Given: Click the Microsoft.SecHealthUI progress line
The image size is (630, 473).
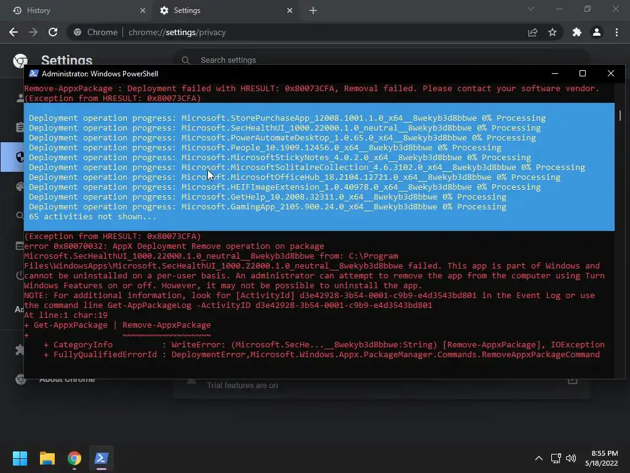Looking at the screenshot, I should coord(285,128).
